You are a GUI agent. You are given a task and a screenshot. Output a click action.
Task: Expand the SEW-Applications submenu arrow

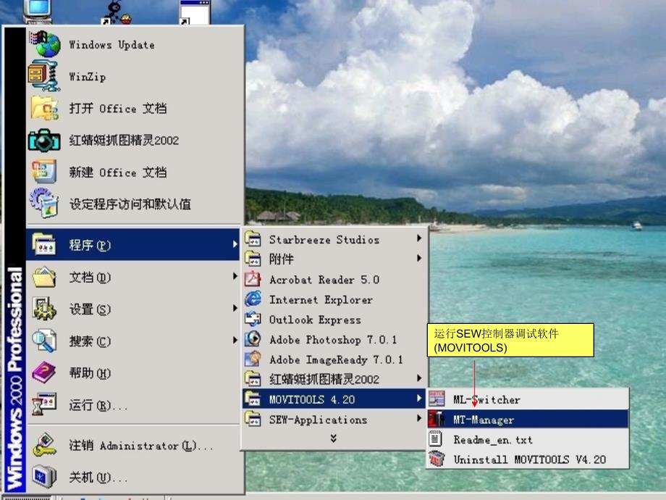[x=419, y=419]
